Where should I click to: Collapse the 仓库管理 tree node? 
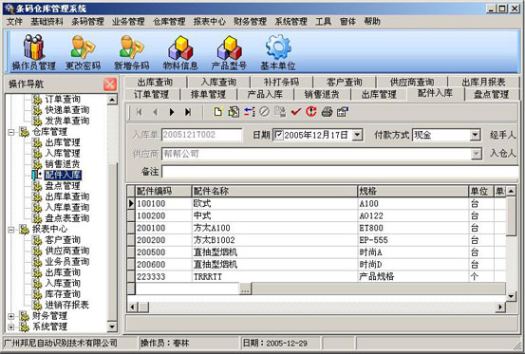11,132
